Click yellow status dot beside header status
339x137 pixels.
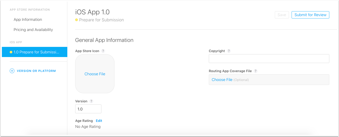click(76, 20)
